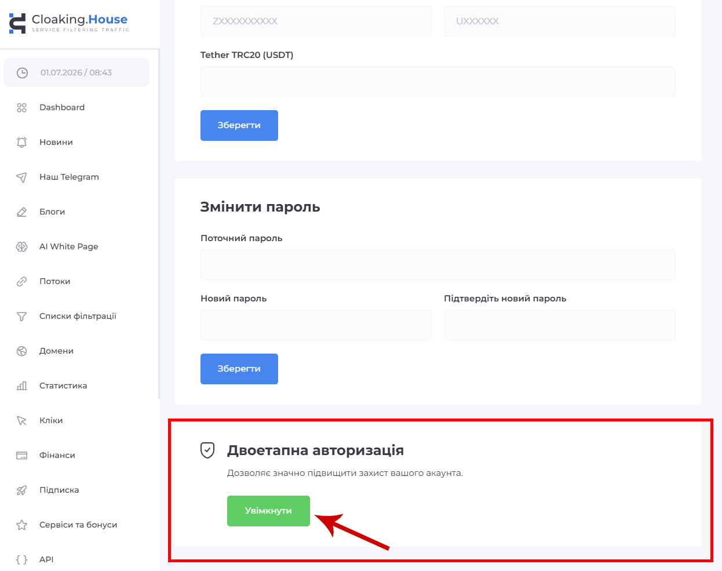The width and height of the screenshot is (722, 571).
Task: Click the date 01.07.2026 / 08:43
Action: click(x=76, y=72)
